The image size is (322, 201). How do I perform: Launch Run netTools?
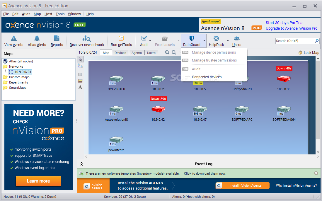121,41
